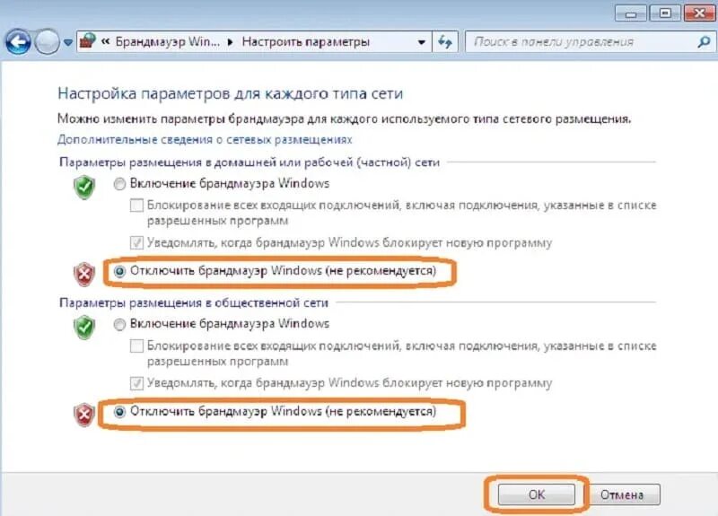The width and height of the screenshot is (718, 516).
Task: Go back with the blue Back arrow
Action: click(x=17, y=42)
